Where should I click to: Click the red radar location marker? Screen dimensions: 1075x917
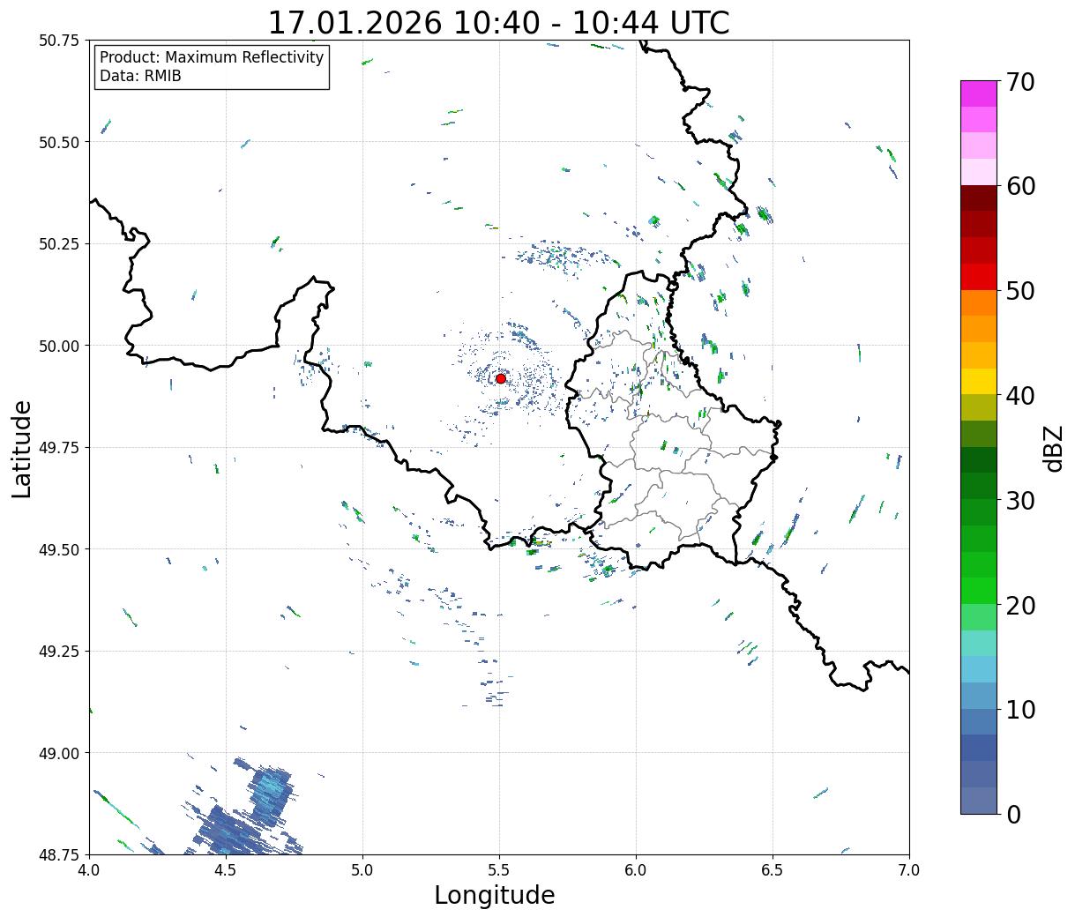coord(501,378)
